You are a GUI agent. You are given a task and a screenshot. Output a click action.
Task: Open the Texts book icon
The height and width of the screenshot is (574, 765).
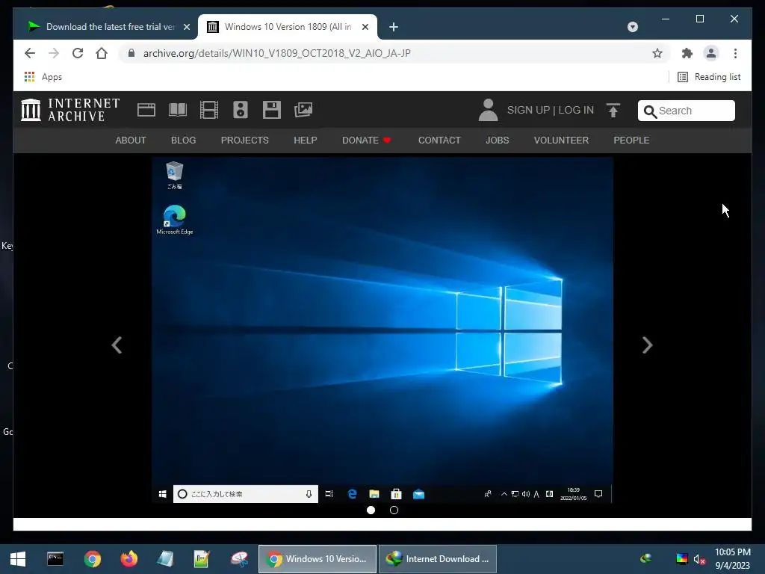click(x=178, y=110)
